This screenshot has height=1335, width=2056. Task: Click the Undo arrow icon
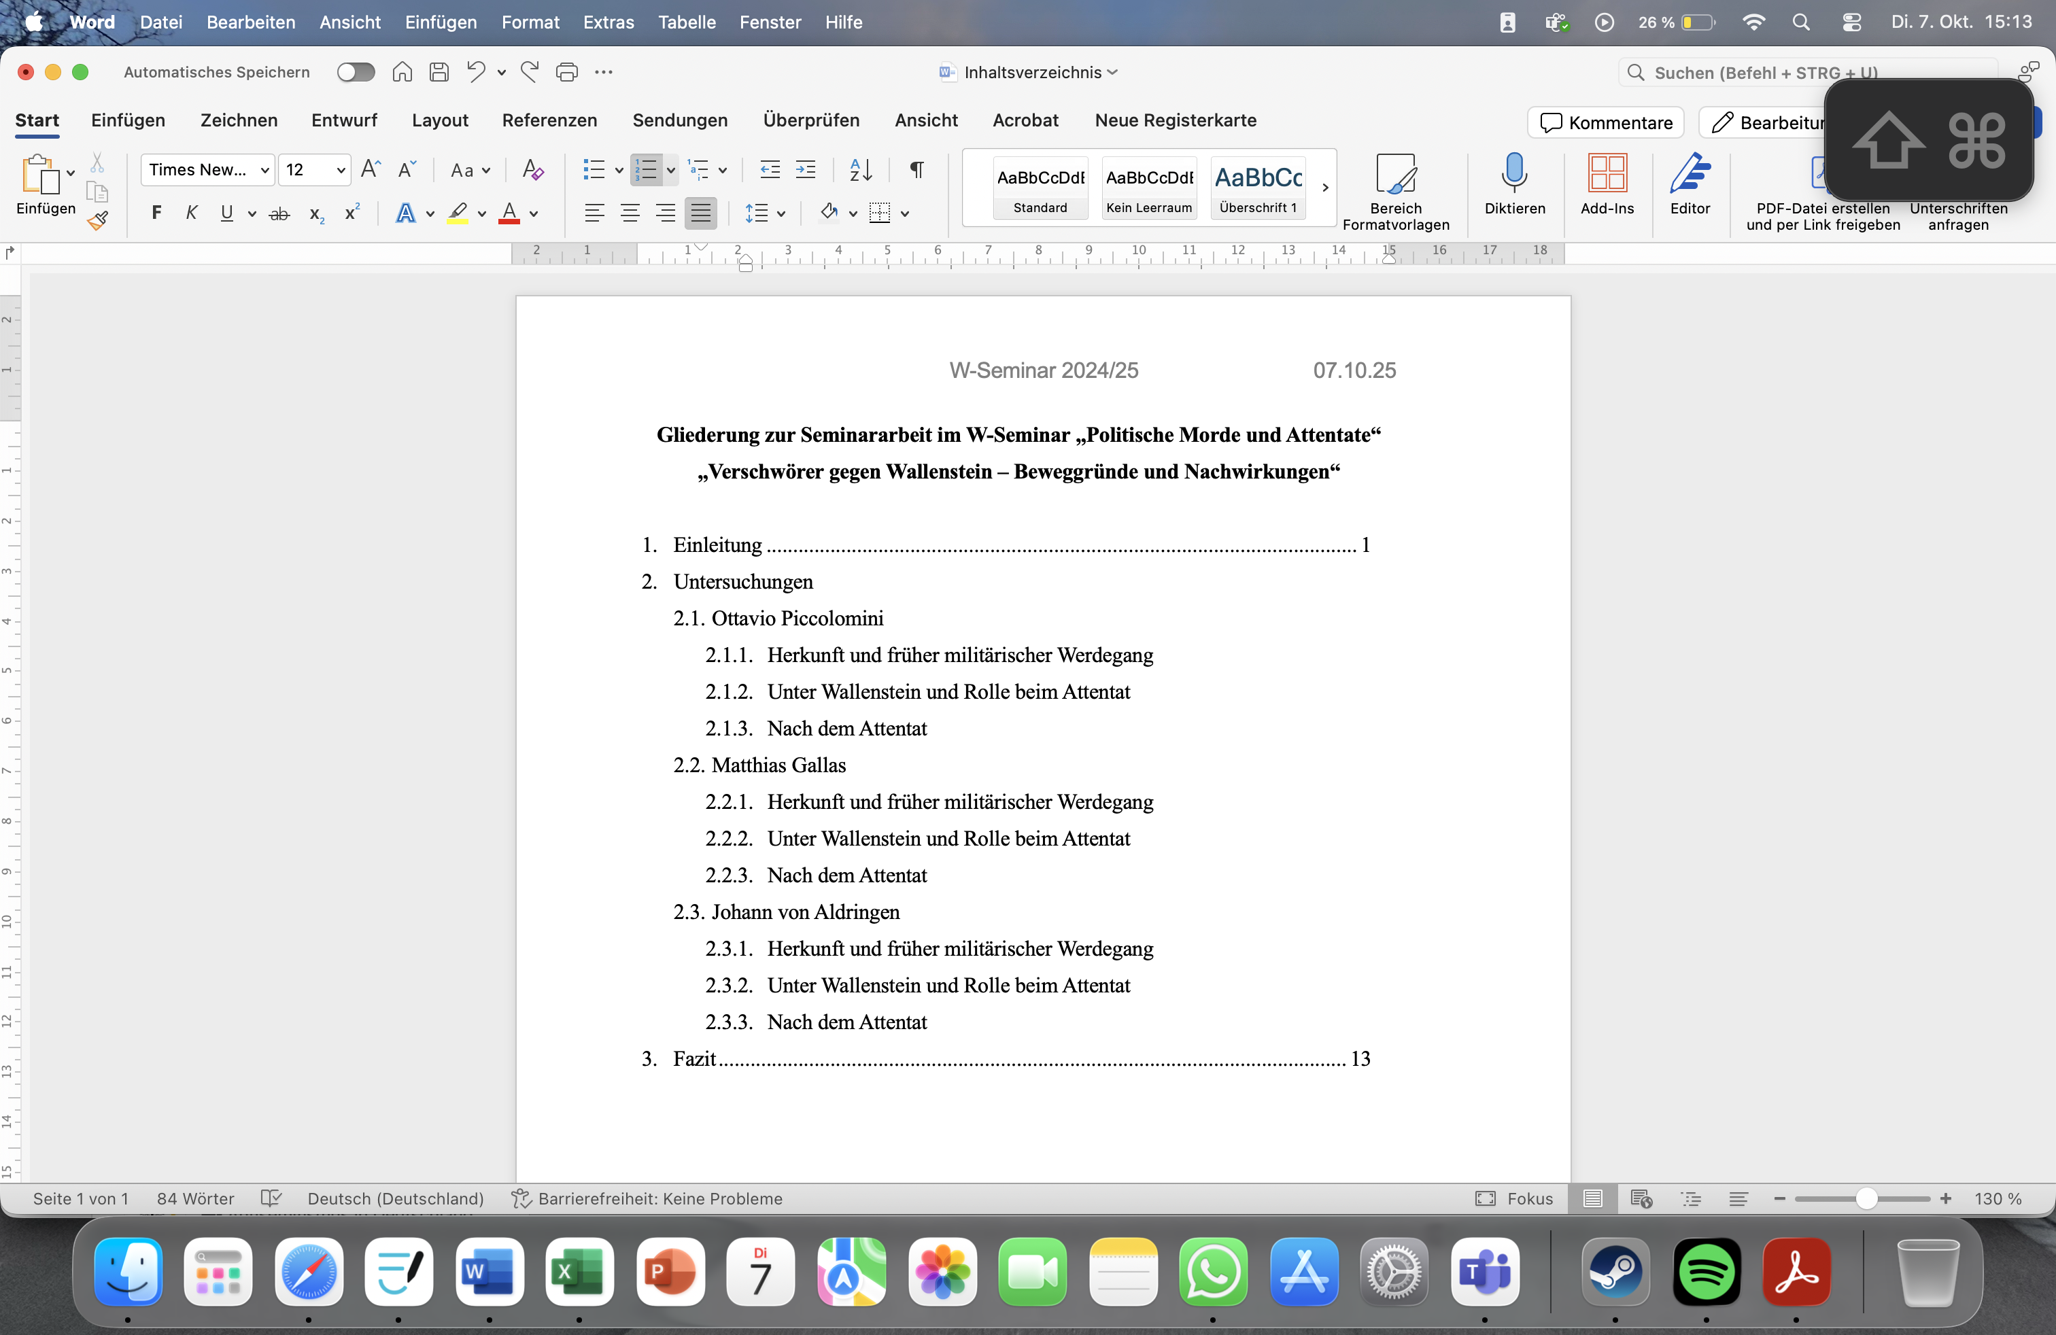coord(476,71)
